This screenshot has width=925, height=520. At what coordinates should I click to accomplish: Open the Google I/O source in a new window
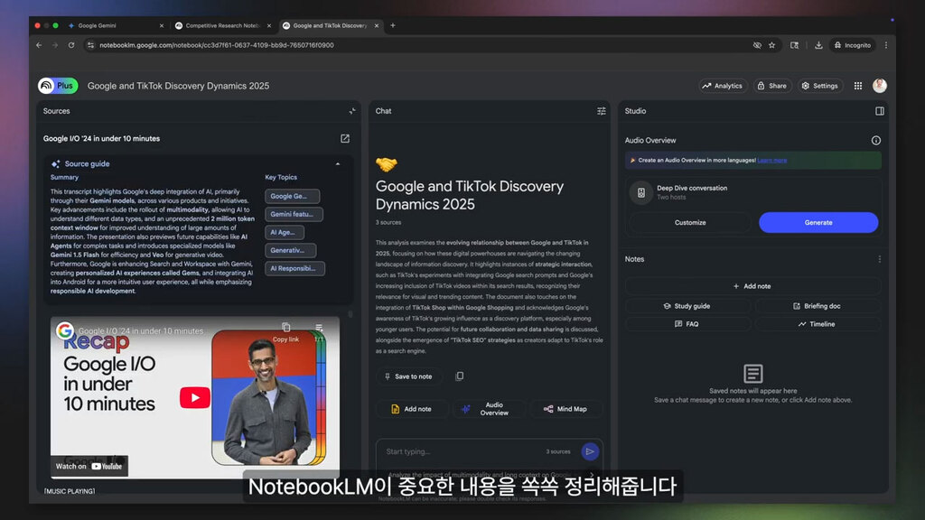click(345, 138)
